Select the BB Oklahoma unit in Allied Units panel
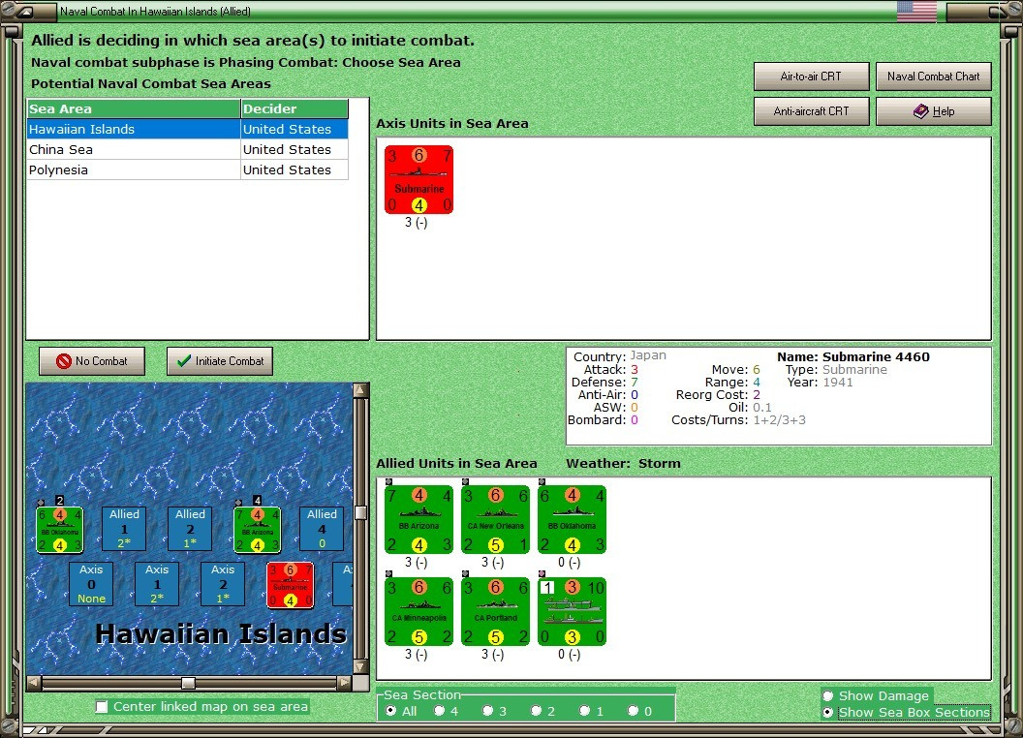Viewport: 1023px width, 738px height. [x=573, y=519]
